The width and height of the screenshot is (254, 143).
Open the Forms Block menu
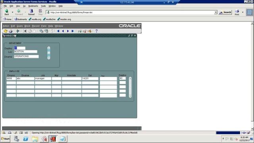point(27,26)
